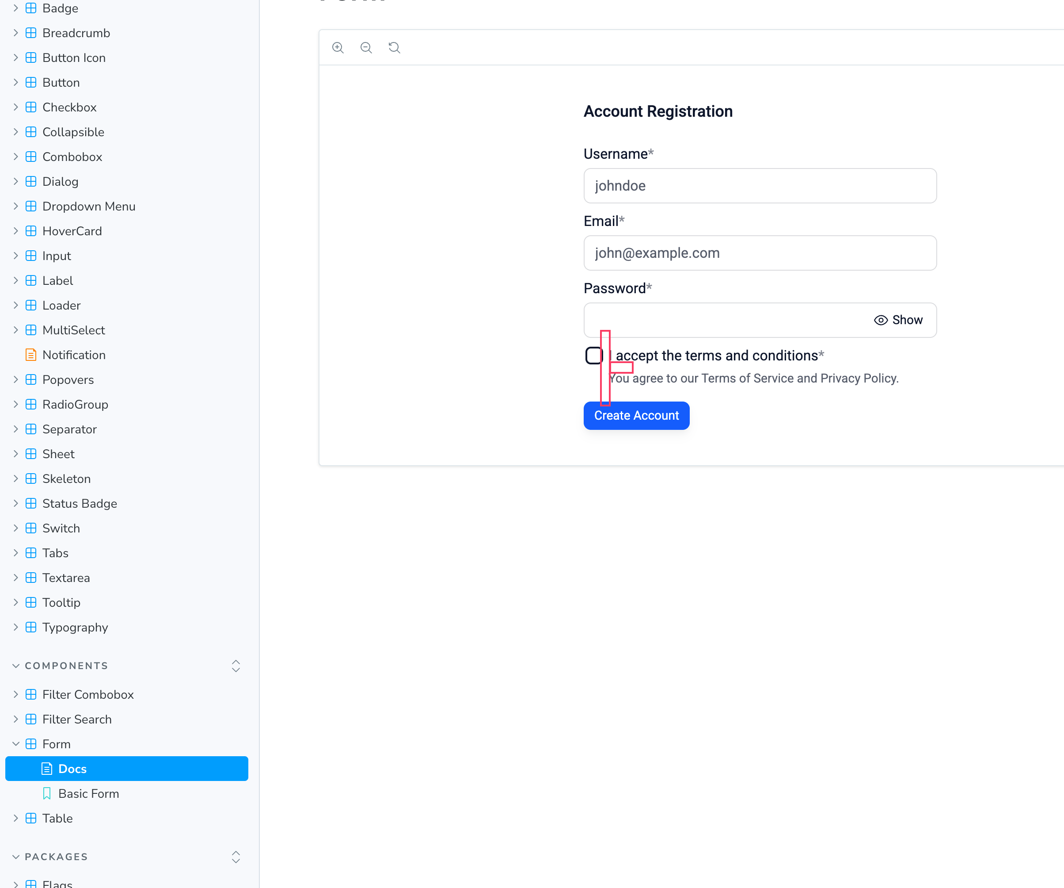Collapse the Form tree item
Screen dimensions: 1064x888
pos(16,744)
